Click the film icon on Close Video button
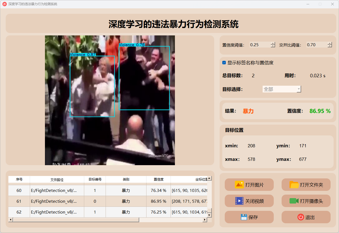This screenshot has width=339, height=233. click(x=239, y=201)
